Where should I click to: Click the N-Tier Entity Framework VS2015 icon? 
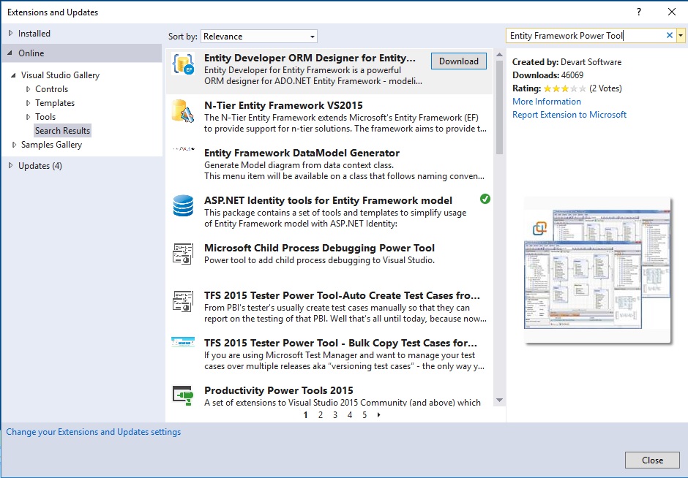pos(183,111)
